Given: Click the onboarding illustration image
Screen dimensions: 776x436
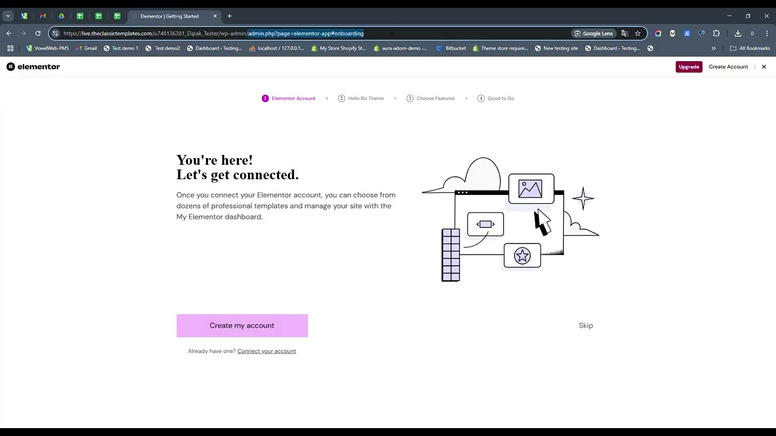Looking at the screenshot, I should click(x=510, y=219).
